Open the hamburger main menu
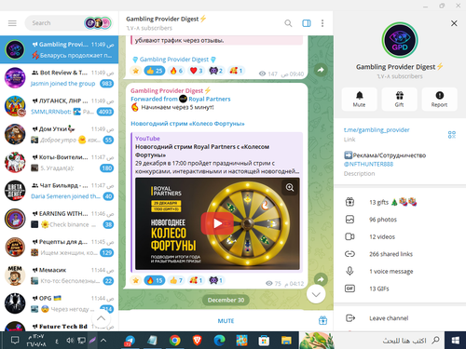 12,23
